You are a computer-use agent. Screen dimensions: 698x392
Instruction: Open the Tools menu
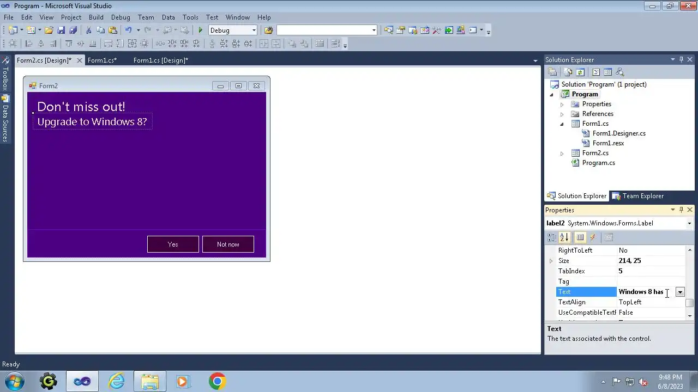point(190,17)
